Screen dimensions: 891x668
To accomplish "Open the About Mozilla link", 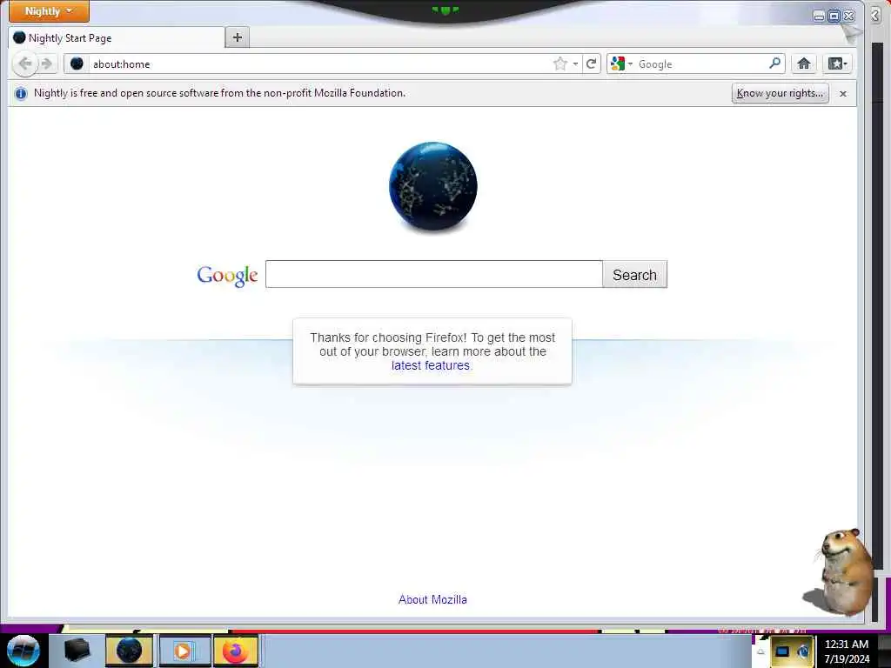I will pyautogui.click(x=432, y=599).
